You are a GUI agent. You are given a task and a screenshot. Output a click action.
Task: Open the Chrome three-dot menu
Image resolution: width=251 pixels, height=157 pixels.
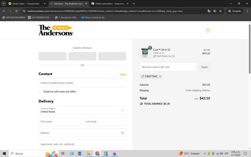(x=247, y=11)
